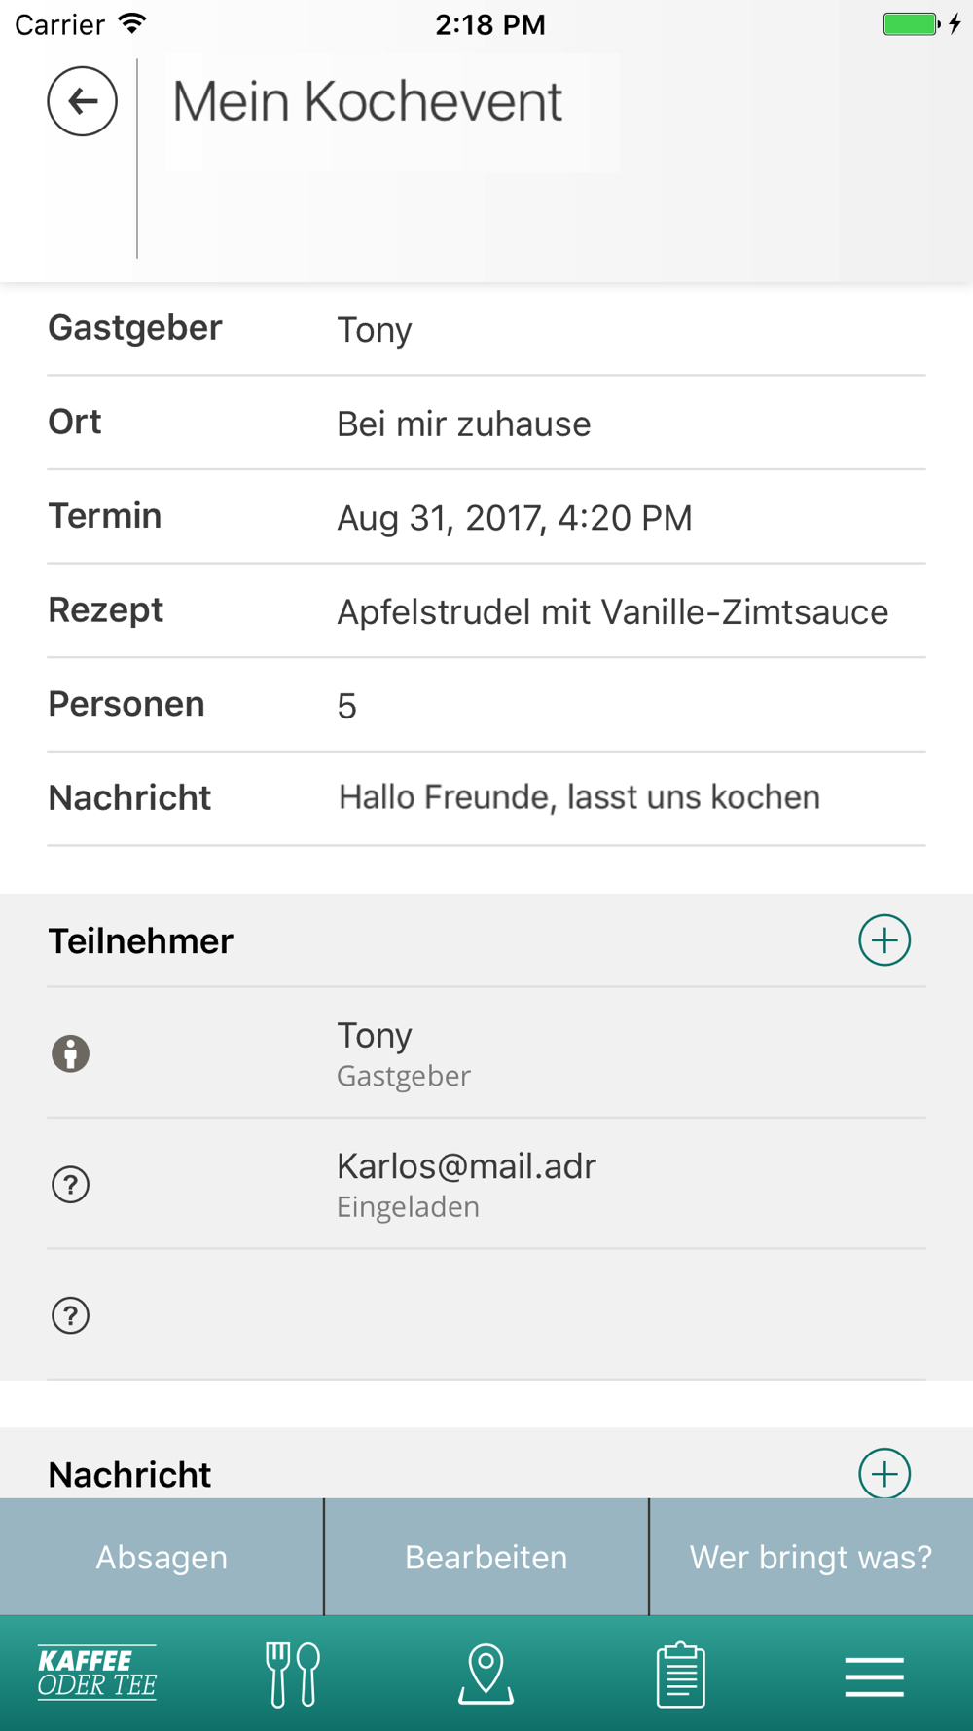Screen dimensions: 973x1731
Task: Open the hamburger menu
Action: 874,1676
